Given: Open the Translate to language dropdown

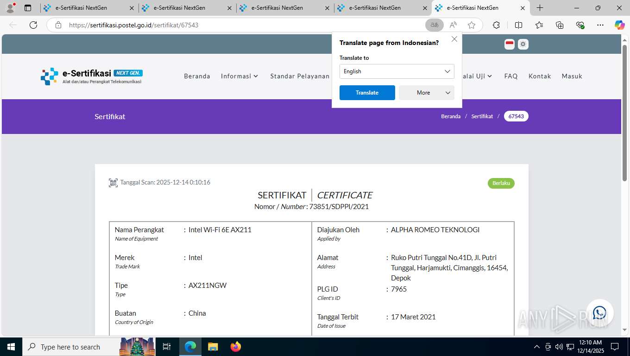Looking at the screenshot, I should click(x=397, y=71).
